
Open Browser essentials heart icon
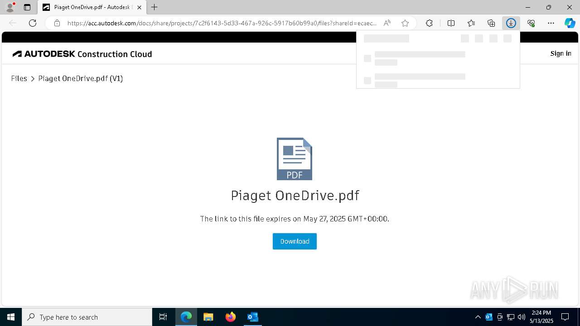pos(531,23)
